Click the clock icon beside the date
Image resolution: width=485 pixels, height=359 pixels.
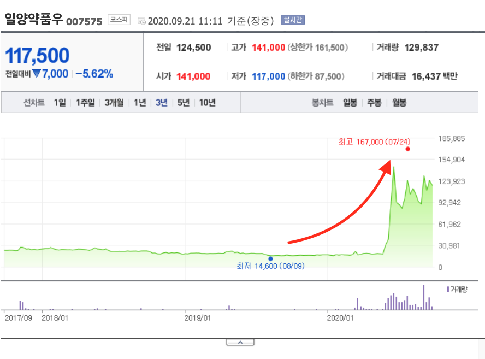(x=141, y=21)
